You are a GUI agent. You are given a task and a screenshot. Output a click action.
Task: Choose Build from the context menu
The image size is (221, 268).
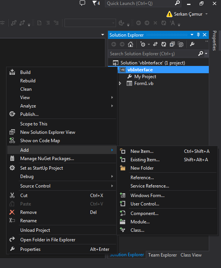62,72
